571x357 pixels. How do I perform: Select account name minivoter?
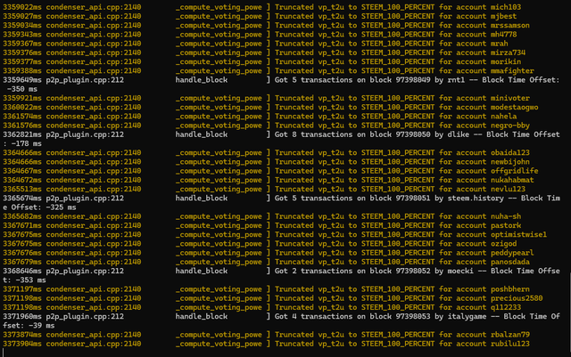[x=509, y=98]
